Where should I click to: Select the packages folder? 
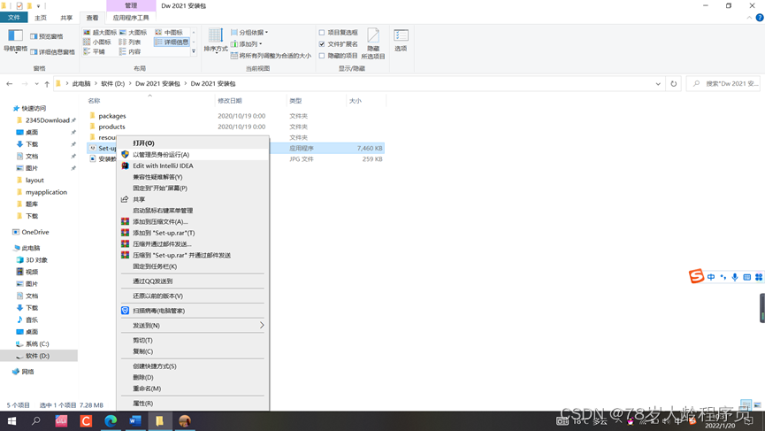pos(111,116)
